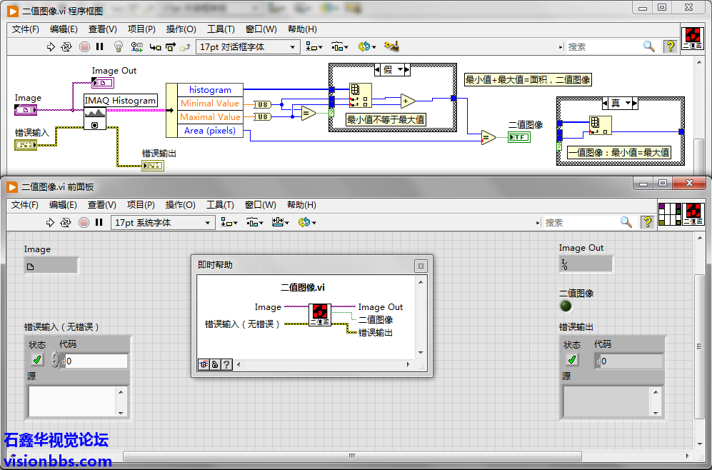The image size is (712, 470).
Task: Open 工具(T) menu in block diagram window
Action: tap(221, 29)
